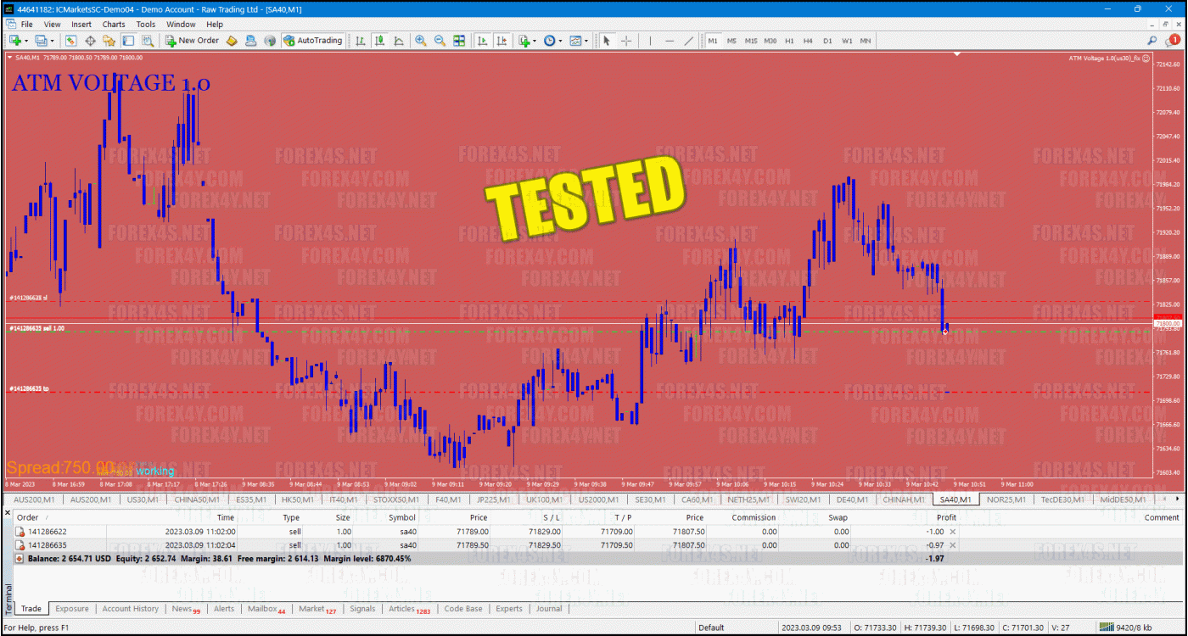
Task: Toggle the AutoTrading button
Action: pyautogui.click(x=312, y=40)
